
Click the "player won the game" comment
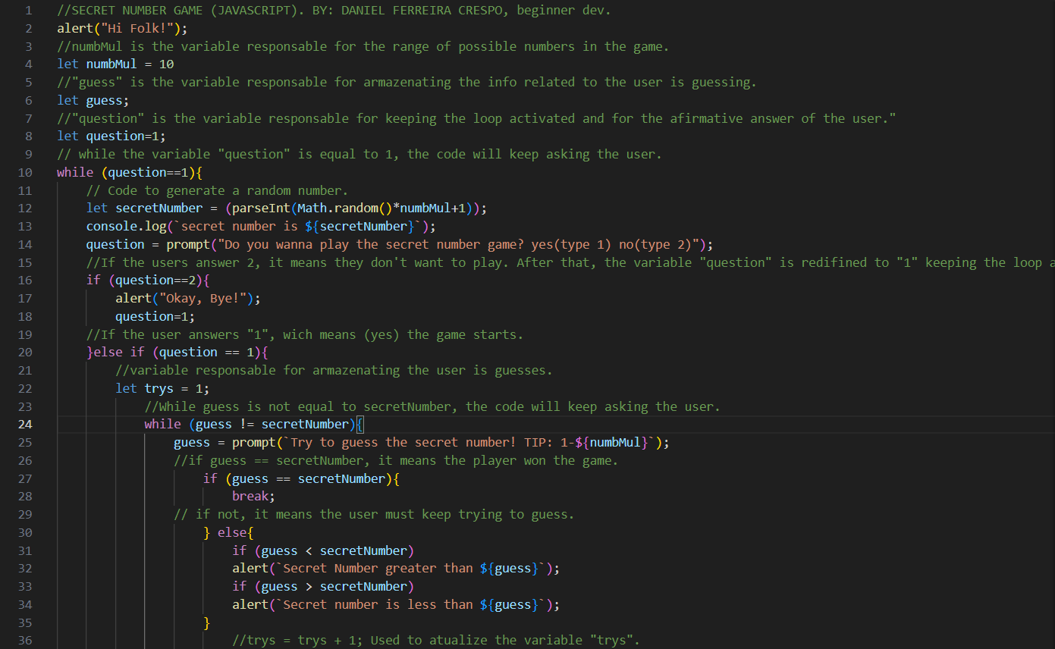(x=396, y=461)
